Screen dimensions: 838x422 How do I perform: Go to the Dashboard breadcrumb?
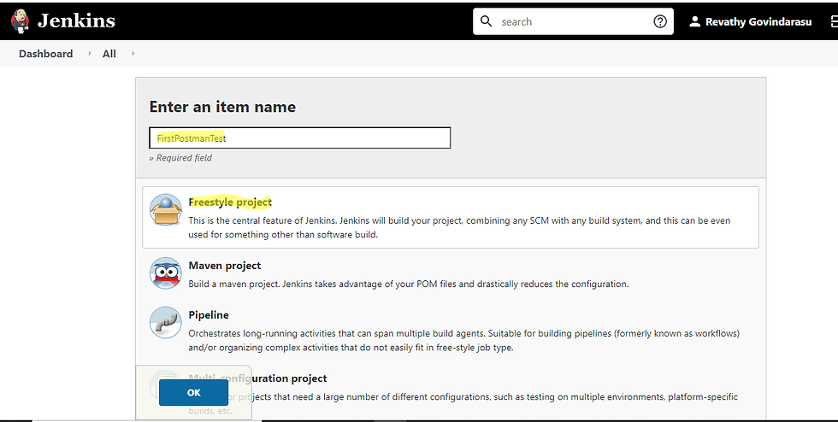click(46, 54)
